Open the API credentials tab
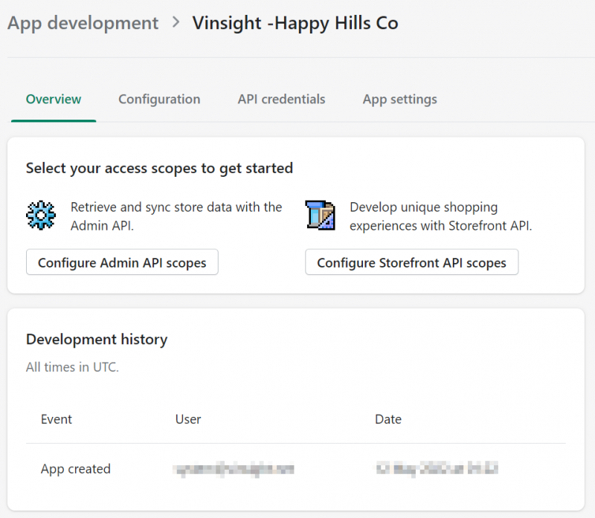The width and height of the screenshot is (595, 518). (x=282, y=99)
